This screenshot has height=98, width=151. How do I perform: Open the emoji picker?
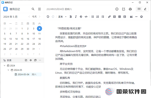[x=141, y=17]
